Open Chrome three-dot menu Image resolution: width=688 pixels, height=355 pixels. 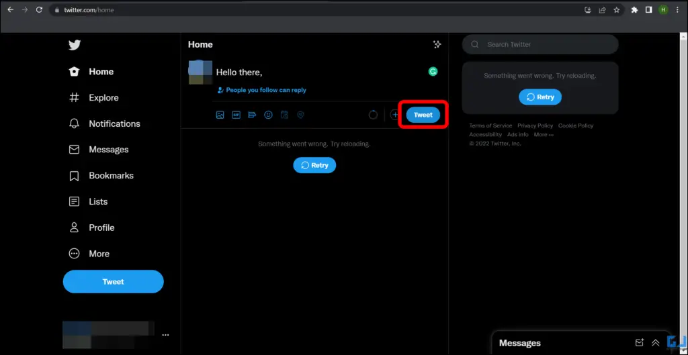point(677,9)
